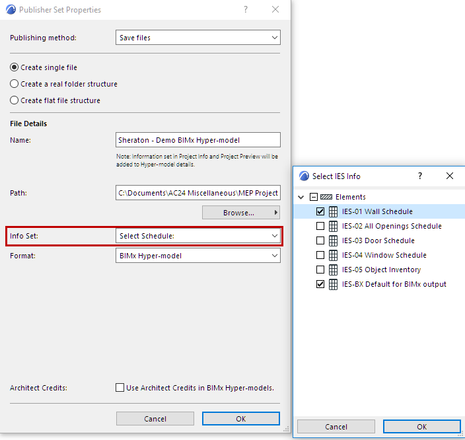Select the IES-03 Door Schedule row
Screen dimensions: 465x440
(x=379, y=240)
